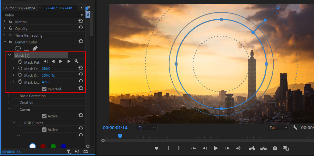Switch to 27740 * 80724 sequence clip tab
This screenshot has width=314, height=156.
click(x=60, y=8)
